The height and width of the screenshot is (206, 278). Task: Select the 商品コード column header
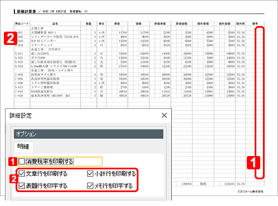(22, 24)
